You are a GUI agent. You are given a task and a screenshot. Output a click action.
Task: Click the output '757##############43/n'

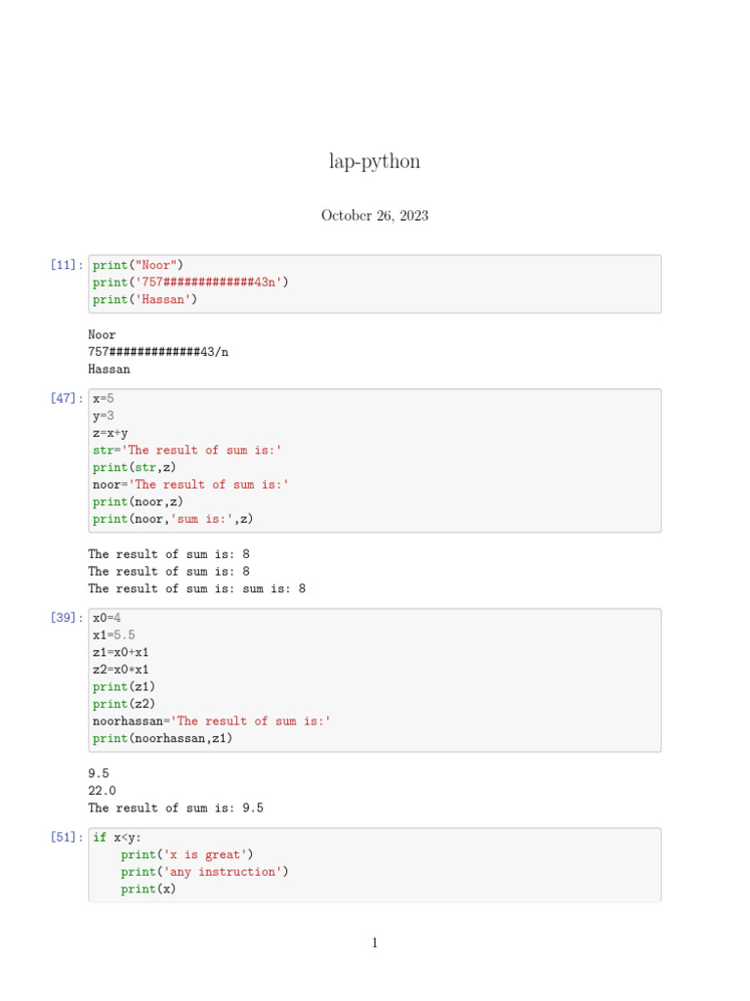158,352
